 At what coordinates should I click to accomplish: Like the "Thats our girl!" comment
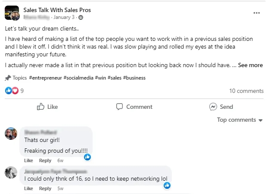(x=28, y=160)
